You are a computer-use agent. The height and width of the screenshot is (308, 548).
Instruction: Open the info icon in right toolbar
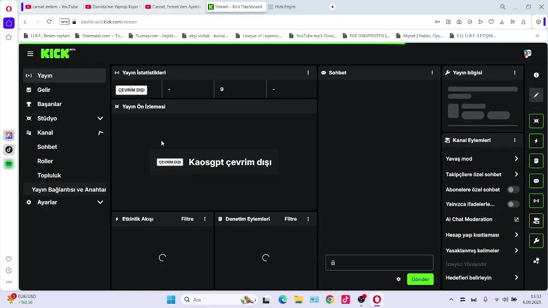pos(536,75)
